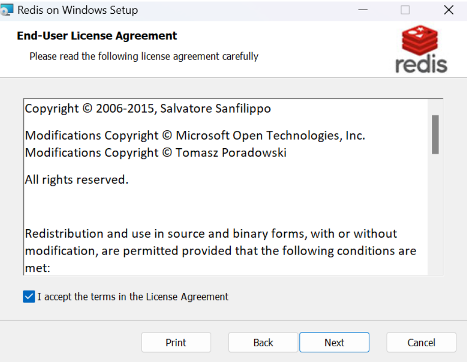Click the disabled maximize button

405,10
